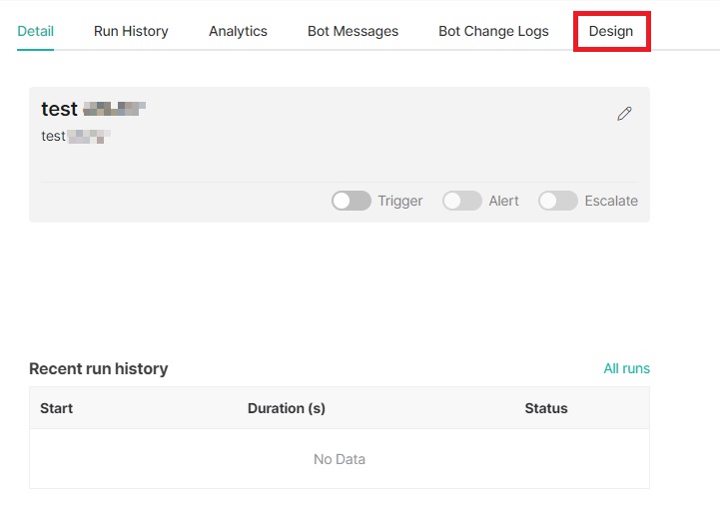Click the Escalate text label
720x505 pixels.
(610, 201)
